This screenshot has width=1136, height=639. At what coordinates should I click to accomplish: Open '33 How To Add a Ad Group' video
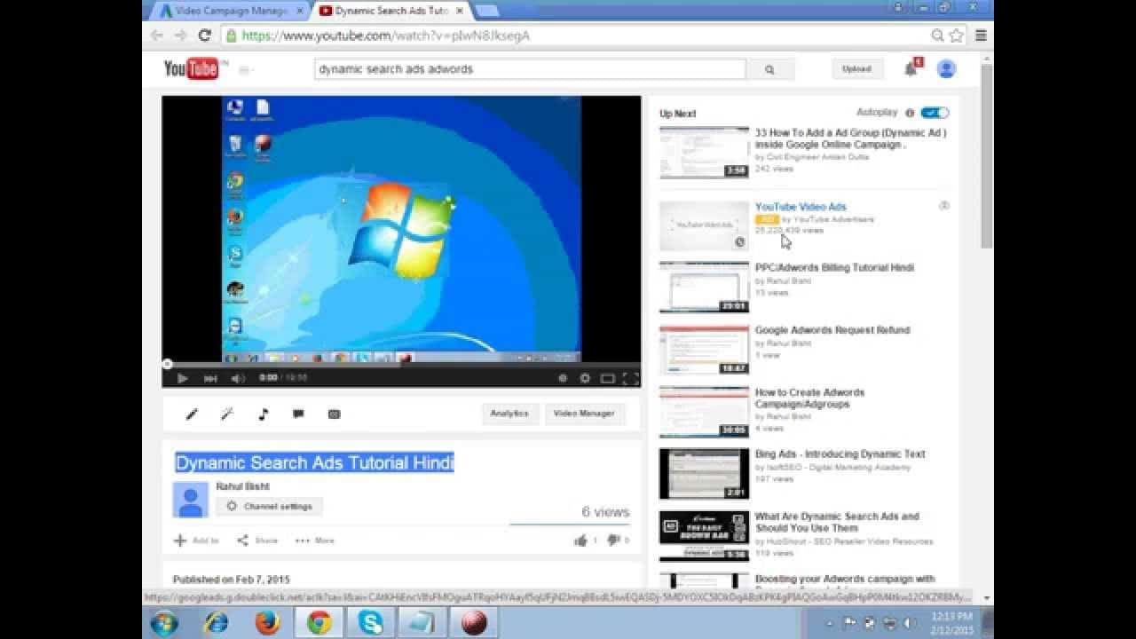(x=850, y=138)
